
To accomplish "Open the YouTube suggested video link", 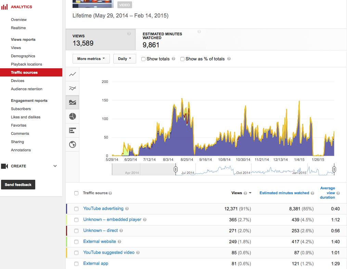I will click(x=109, y=253).
